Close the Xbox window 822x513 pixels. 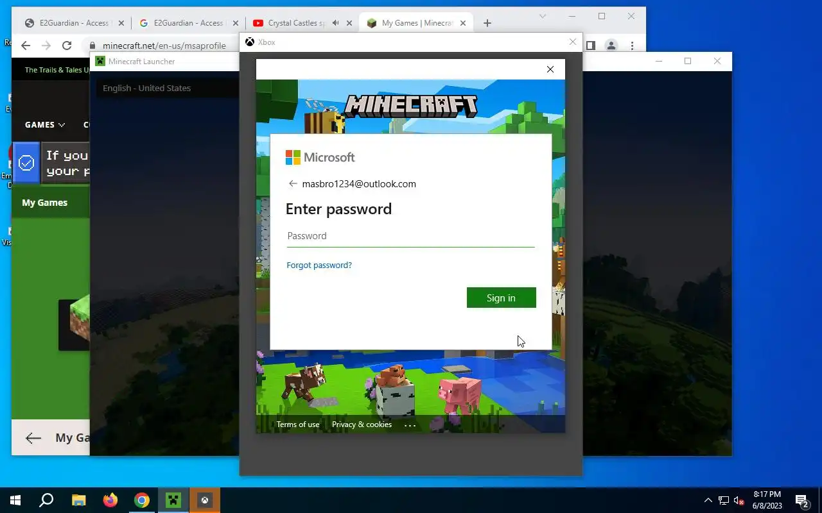pos(573,42)
